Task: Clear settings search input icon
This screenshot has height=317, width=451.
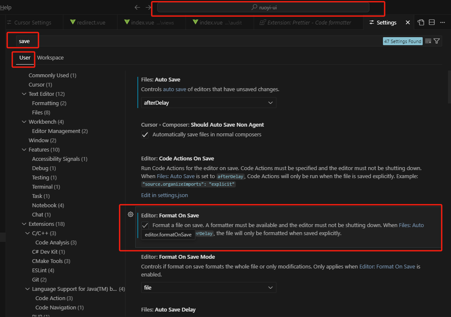Action: [428, 41]
